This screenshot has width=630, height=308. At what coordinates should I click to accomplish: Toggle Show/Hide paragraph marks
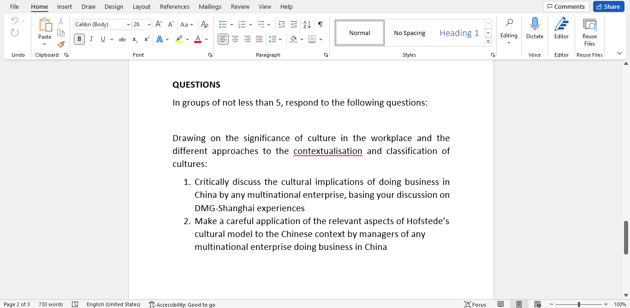point(320,24)
